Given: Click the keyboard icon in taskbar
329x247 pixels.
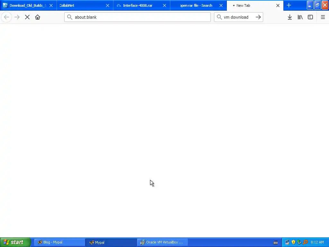Looking at the screenshot, I should 276,242.
